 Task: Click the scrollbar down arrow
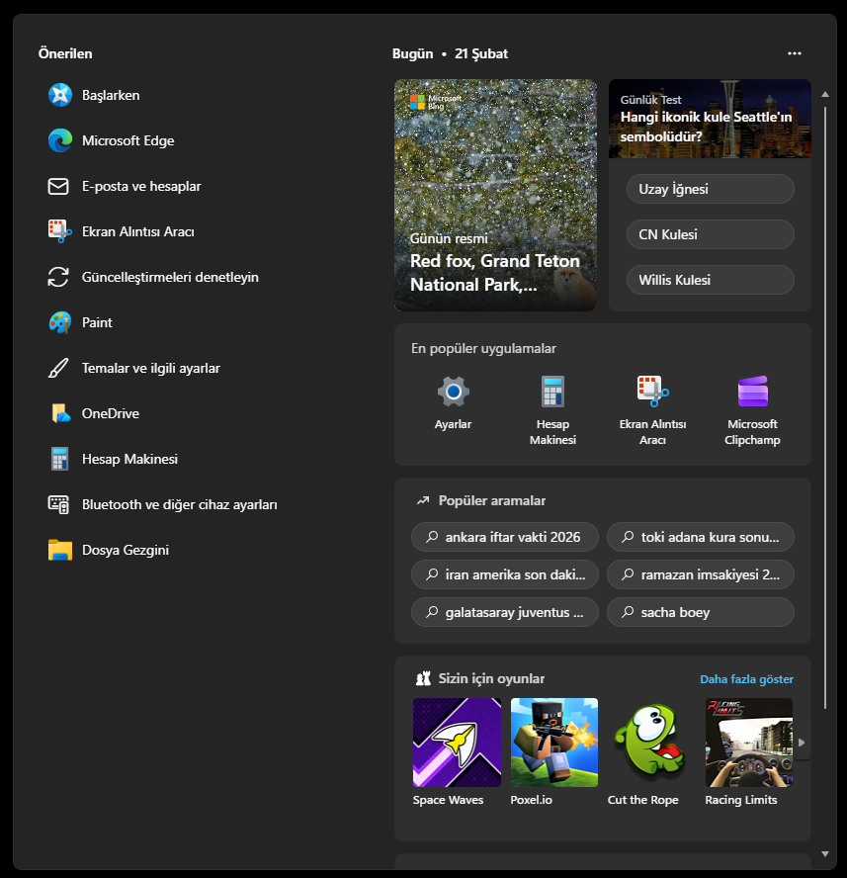[825, 854]
